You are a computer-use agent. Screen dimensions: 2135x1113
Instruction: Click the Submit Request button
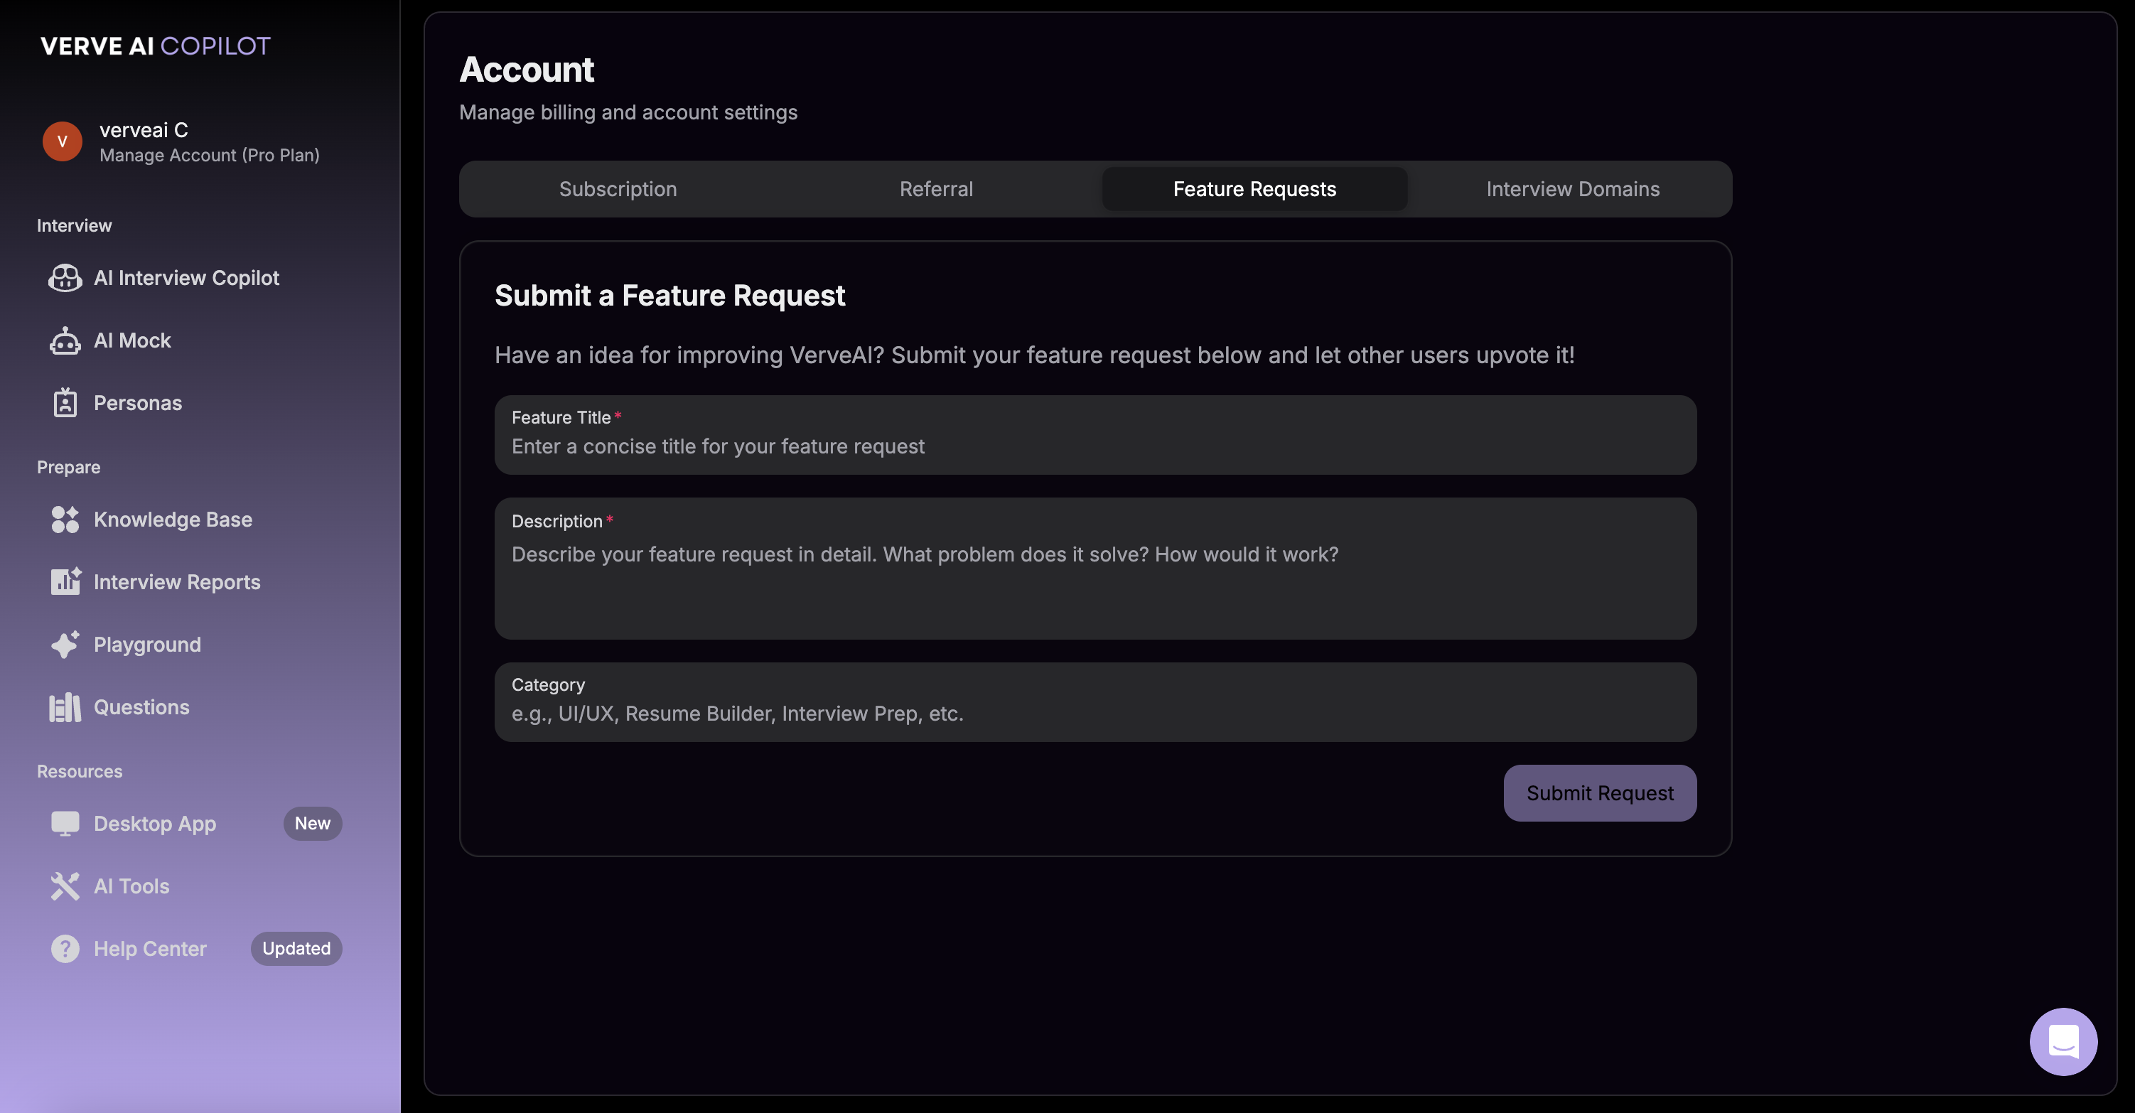tap(1600, 793)
